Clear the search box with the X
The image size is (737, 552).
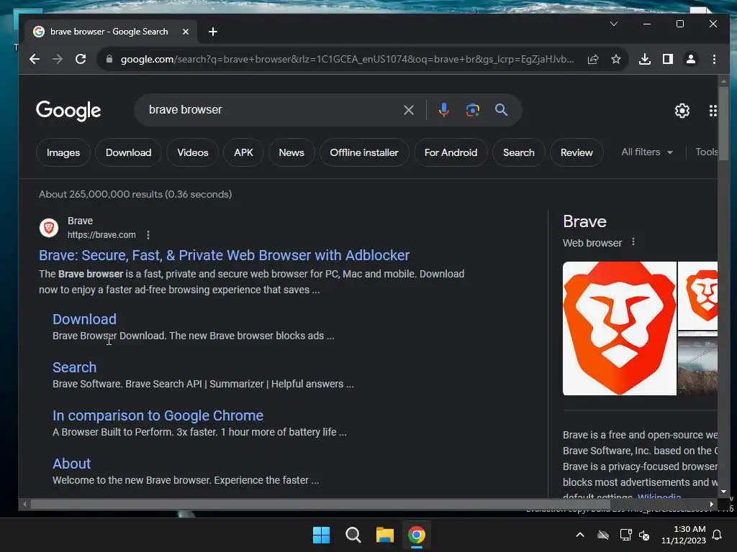(409, 110)
